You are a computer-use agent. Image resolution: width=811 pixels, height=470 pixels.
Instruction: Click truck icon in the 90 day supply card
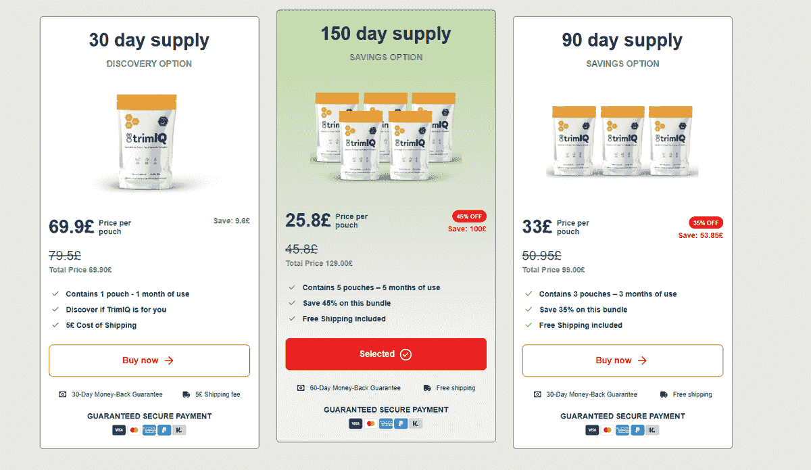coord(664,394)
